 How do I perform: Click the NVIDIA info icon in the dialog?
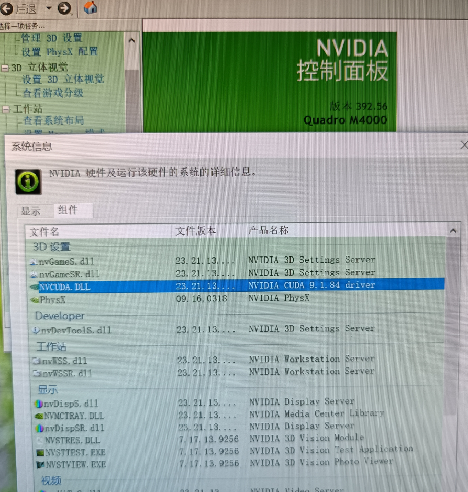tap(28, 181)
